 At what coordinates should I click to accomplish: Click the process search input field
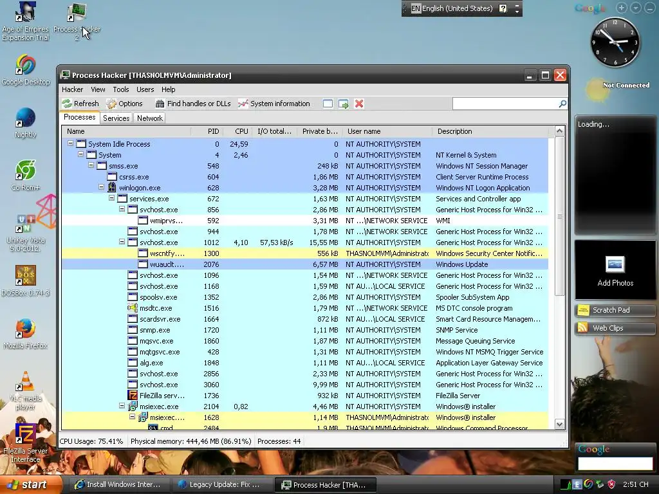pyautogui.click(x=505, y=104)
